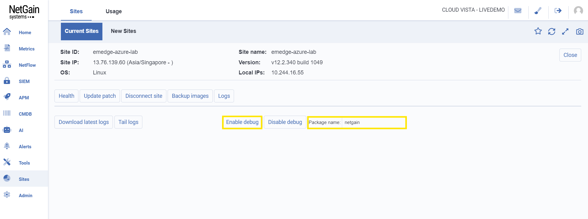This screenshot has height=219, width=588.
Task: Open AI in the sidebar
Action: click(x=21, y=130)
